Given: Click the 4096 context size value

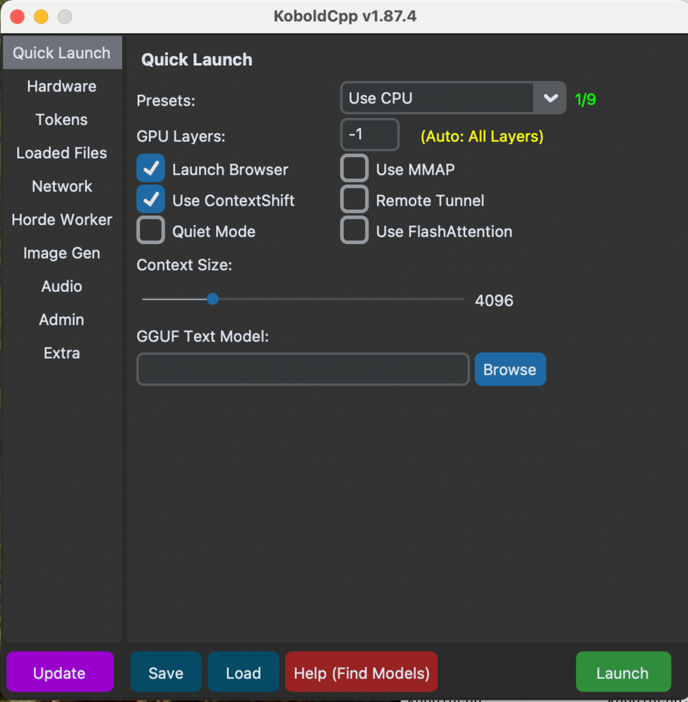Looking at the screenshot, I should tap(494, 300).
